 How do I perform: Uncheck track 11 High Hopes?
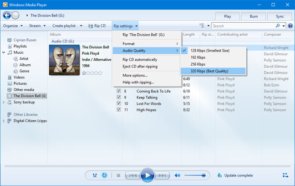click(118, 109)
